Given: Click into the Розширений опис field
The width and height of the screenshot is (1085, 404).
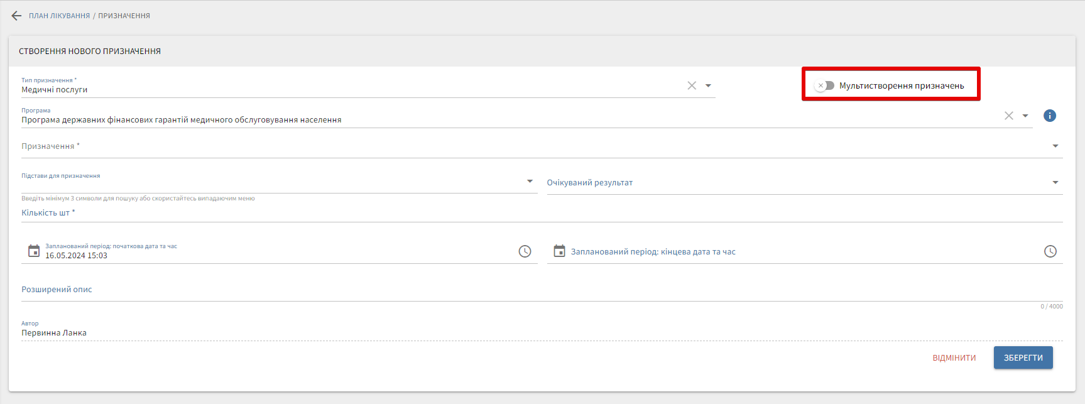Looking at the screenshot, I should coord(540,290).
